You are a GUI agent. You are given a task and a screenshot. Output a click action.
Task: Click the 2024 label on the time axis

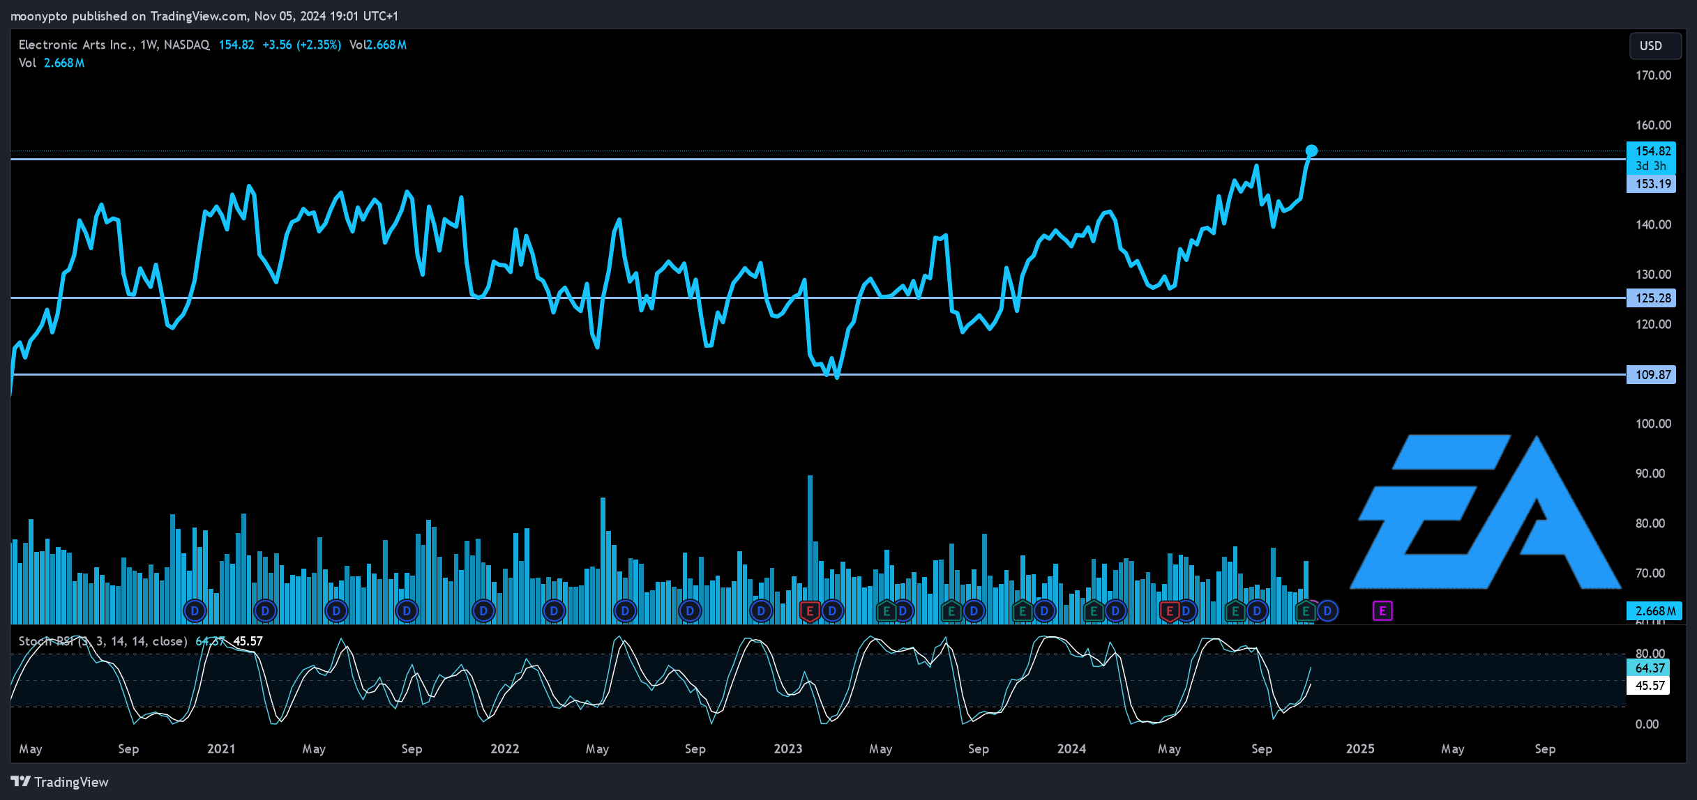tap(1071, 748)
